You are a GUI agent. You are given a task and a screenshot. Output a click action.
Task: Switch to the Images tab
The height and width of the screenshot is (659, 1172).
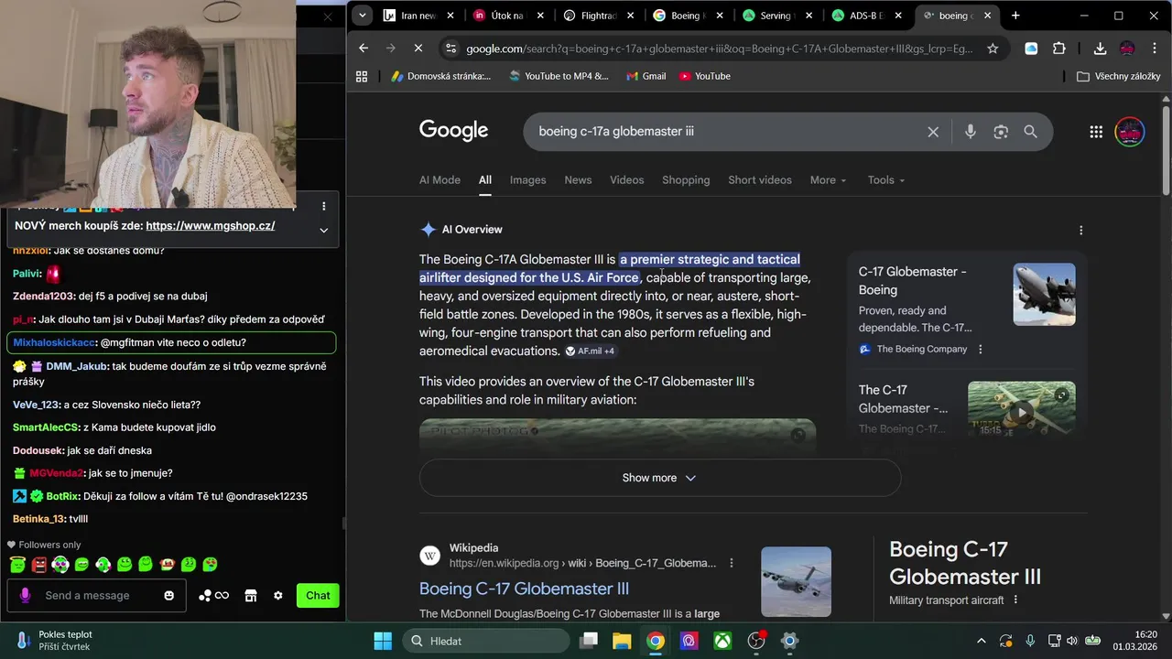click(x=527, y=180)
